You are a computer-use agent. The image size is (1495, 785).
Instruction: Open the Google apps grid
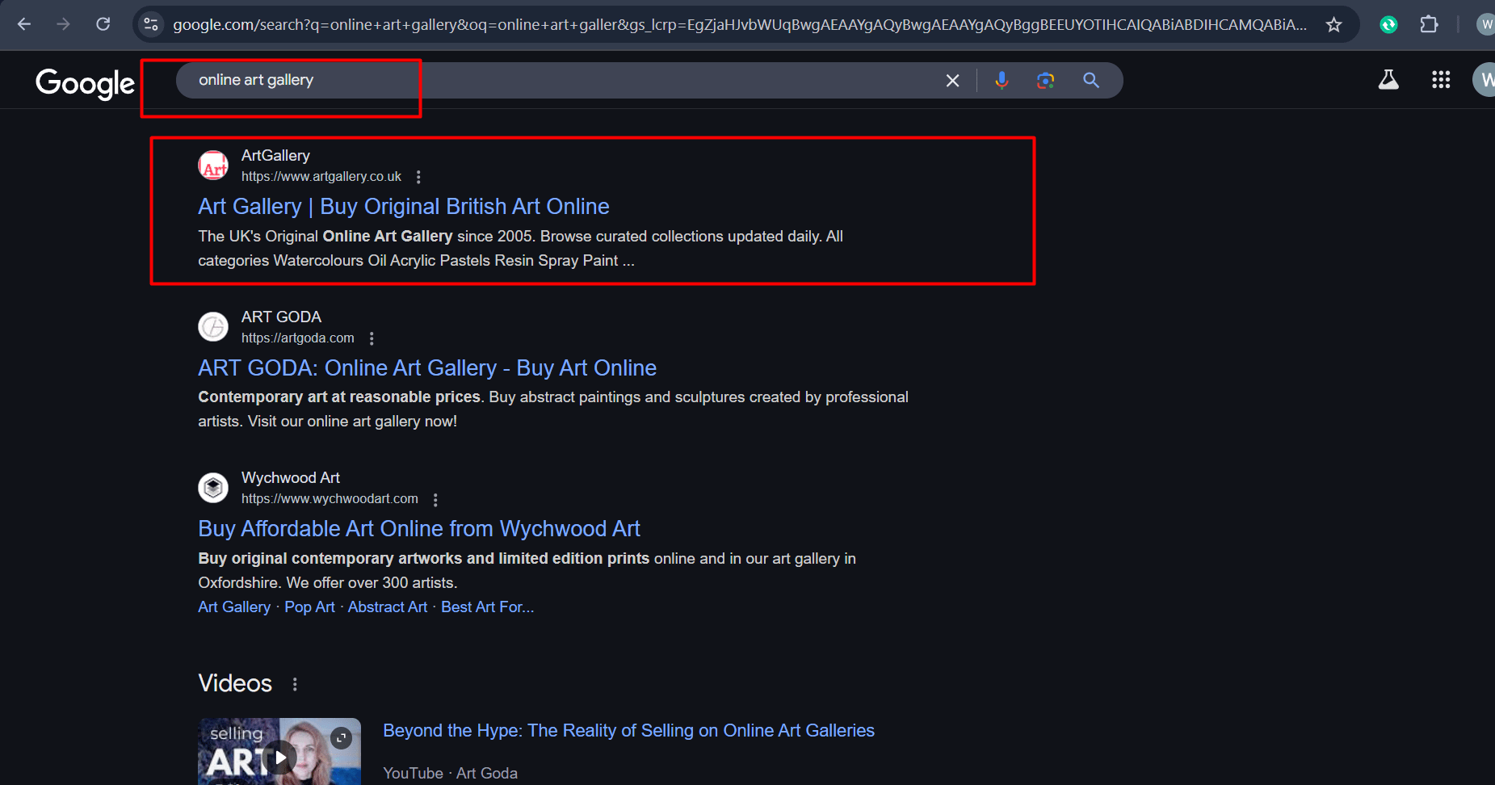point(1440,80)
